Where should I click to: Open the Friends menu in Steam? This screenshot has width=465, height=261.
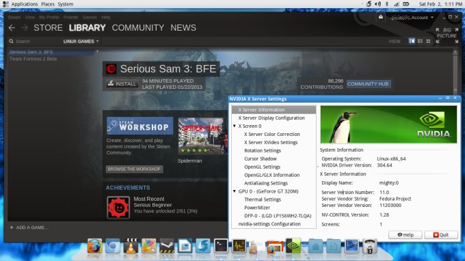(70, 18)
